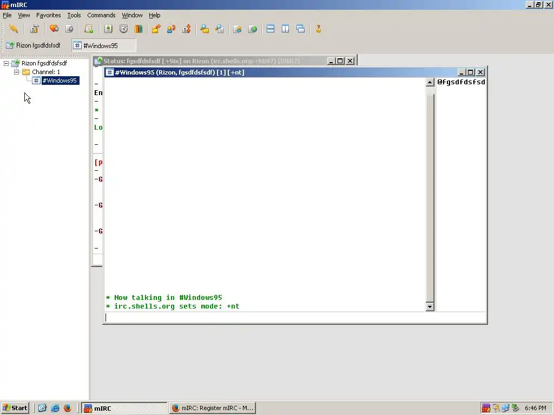Cascade windows toolbar icon

pos(301,29)
